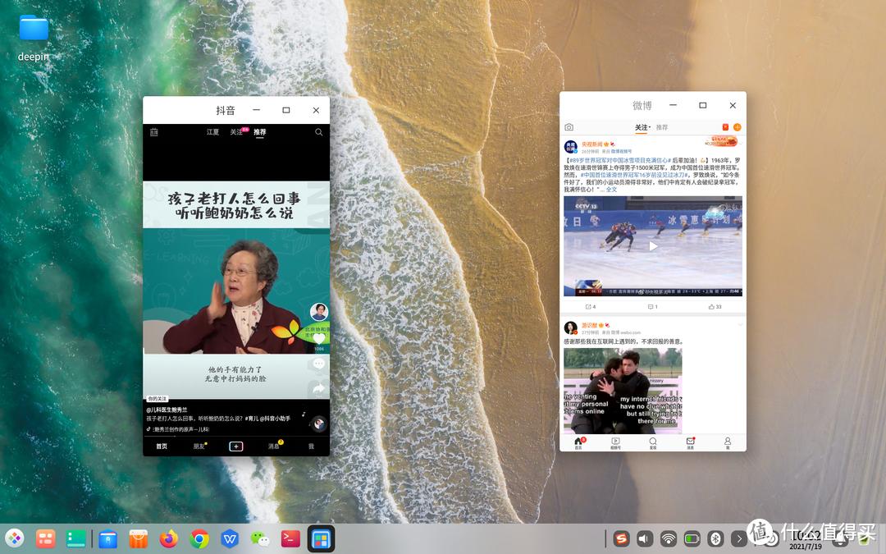Viewport: 886px width, 554px height.
Task: Open Weibo search via the magnifier icon
Action: point(652,442)
